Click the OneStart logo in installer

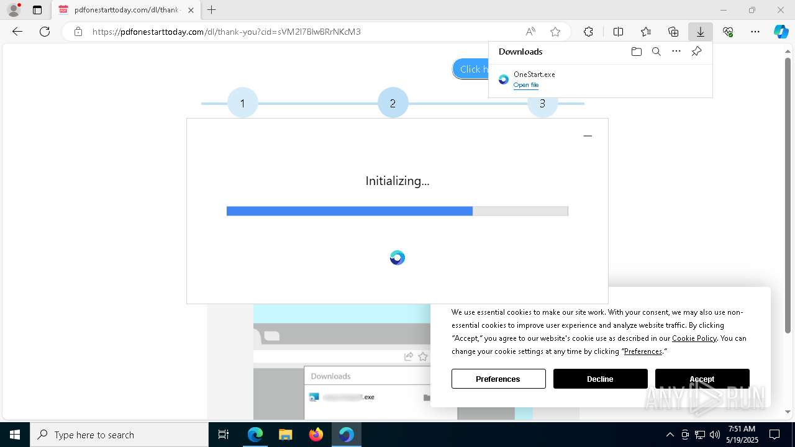[x=397, y=258]
